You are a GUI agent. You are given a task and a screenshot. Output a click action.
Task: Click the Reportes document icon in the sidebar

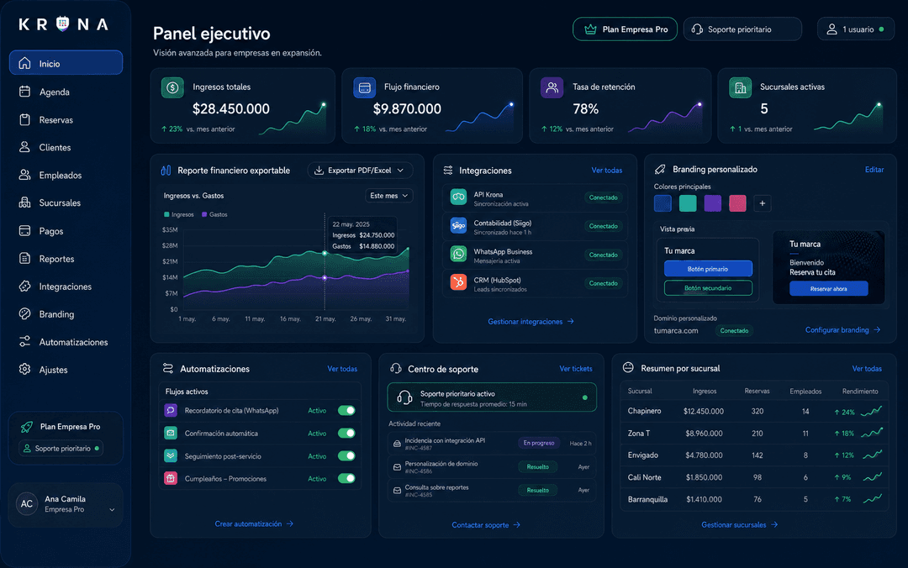click(x=24, y=258)
